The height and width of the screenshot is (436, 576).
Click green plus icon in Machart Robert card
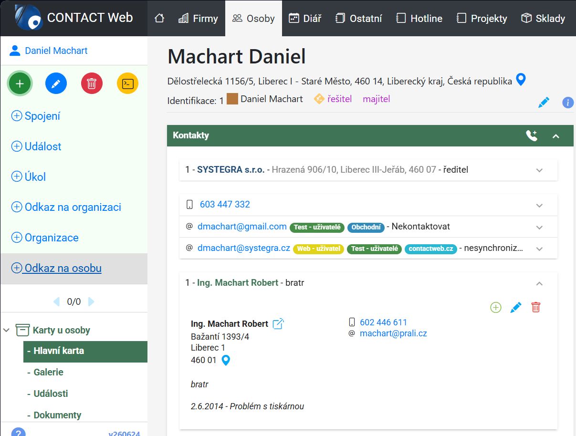(496, 308)
